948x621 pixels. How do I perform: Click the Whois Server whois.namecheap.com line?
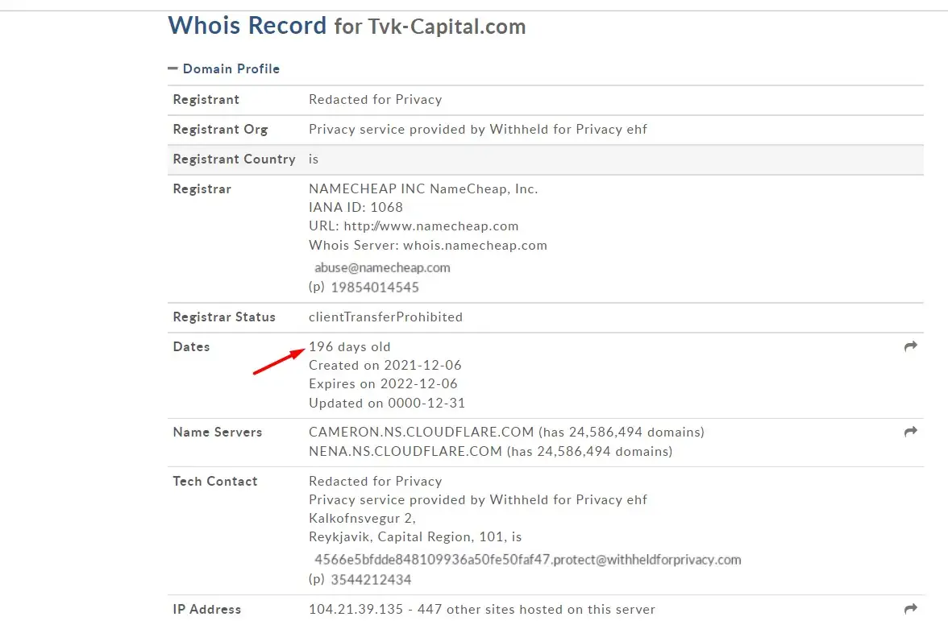click(428, 245)
